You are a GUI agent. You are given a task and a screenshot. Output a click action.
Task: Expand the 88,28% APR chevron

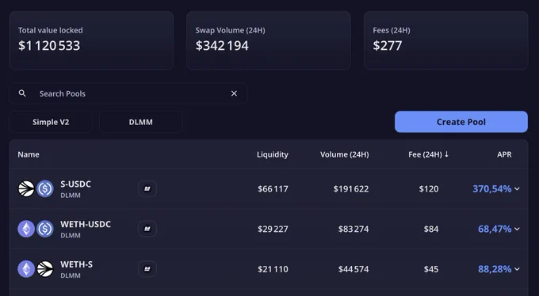pyautogui.click(x=517, y=269)
